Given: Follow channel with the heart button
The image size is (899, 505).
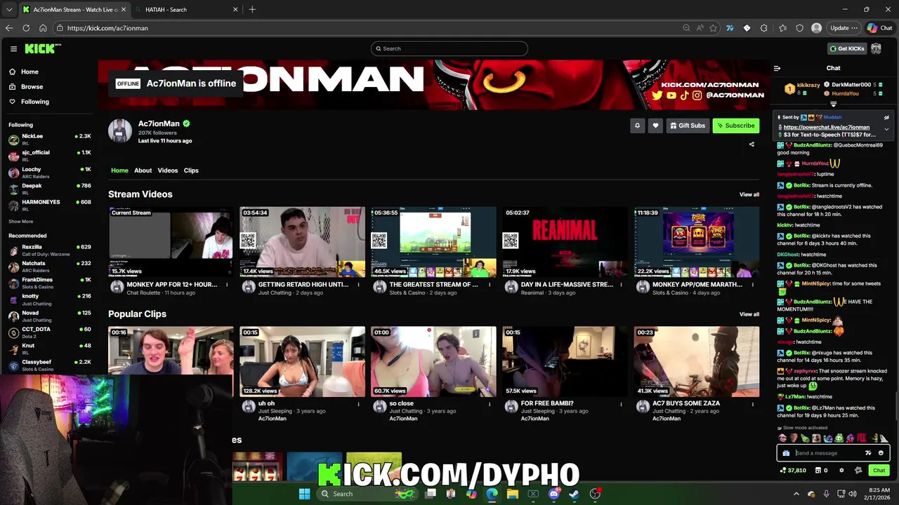Looking at the screenshot, I should (x=655, y=126).
